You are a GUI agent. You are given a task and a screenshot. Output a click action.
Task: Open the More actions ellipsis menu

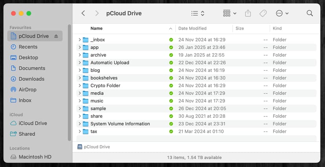[x=282, y=13]
